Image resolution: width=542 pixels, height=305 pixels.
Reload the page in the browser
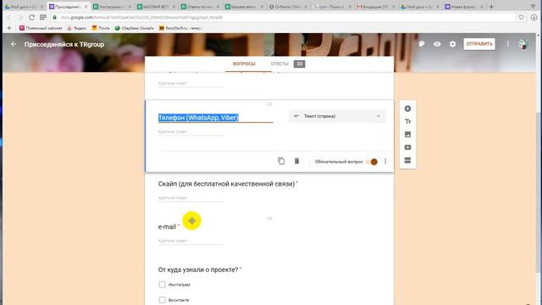pos(31,17)
